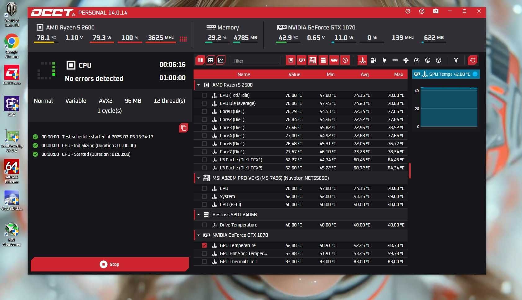Viewport: 522px width, 300px height.
Task: Click the AVX2 instruction set label
Action: pyautogui.click(x=106, y=101)
